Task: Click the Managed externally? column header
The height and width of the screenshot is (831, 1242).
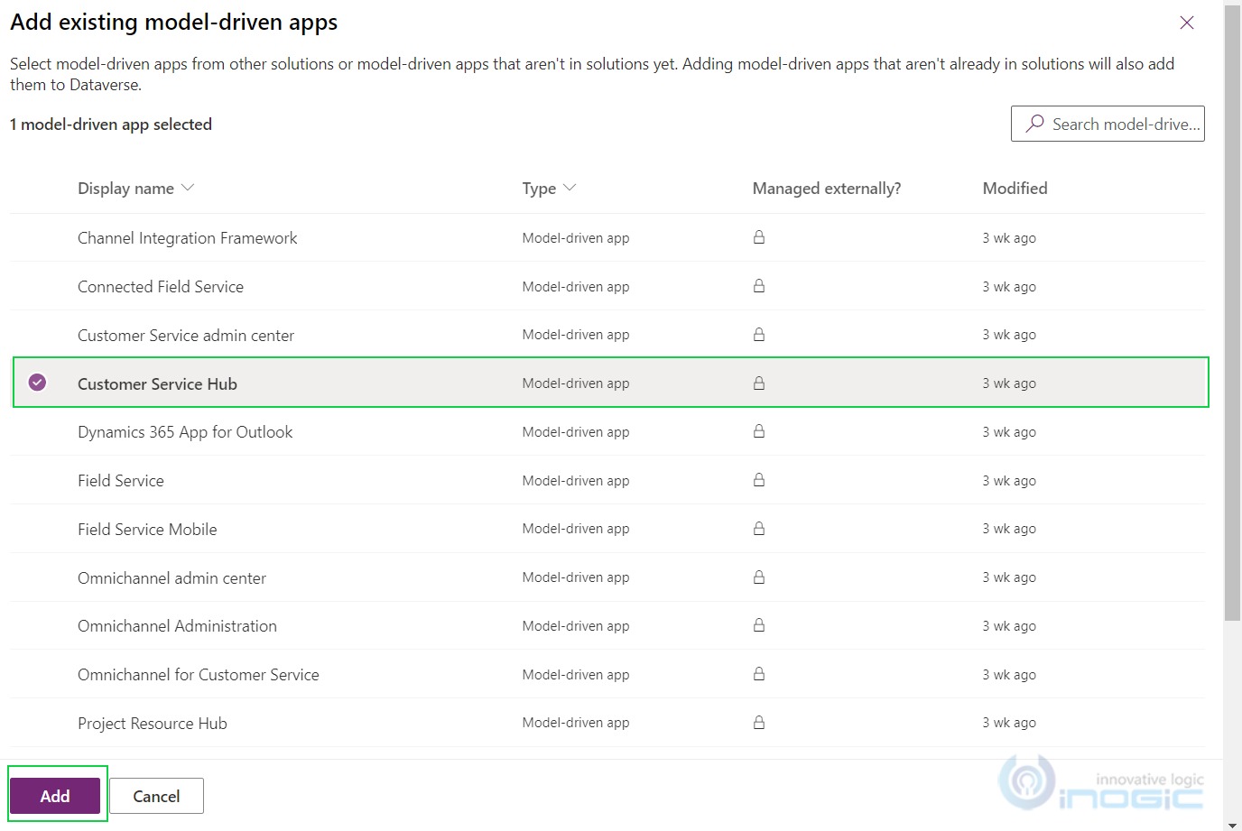Action: [x=827, y=189]
